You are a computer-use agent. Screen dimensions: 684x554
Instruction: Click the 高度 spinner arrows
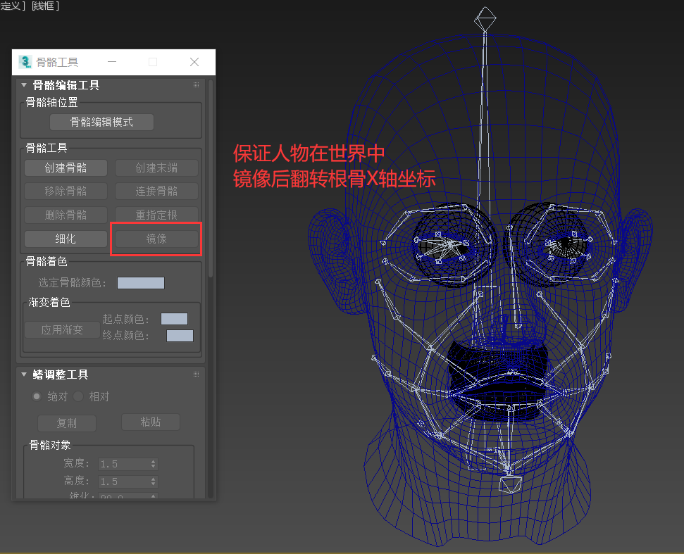153,481
